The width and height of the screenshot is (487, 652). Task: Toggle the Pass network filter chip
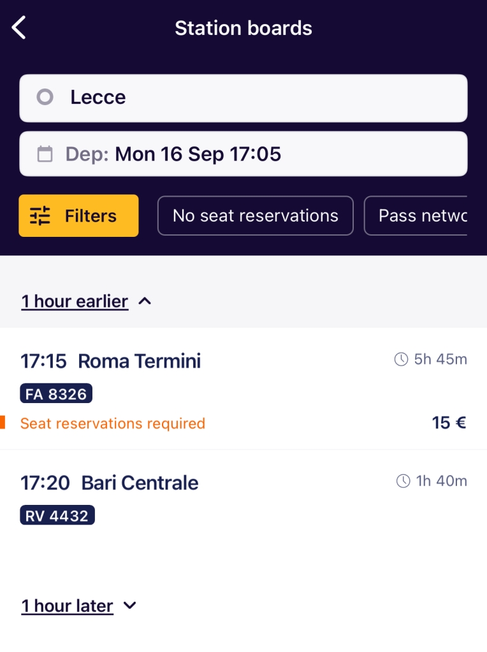click(416, 216)
